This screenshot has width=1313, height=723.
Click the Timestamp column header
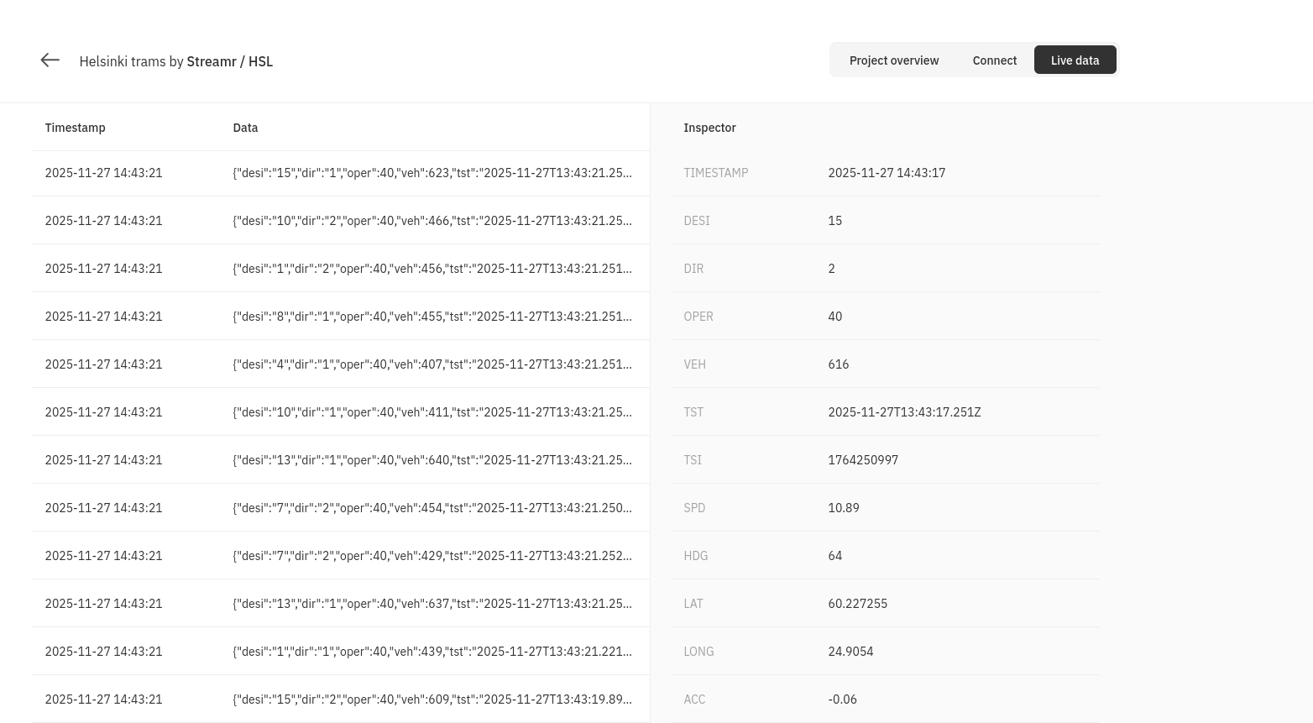(x=75, y=127)
